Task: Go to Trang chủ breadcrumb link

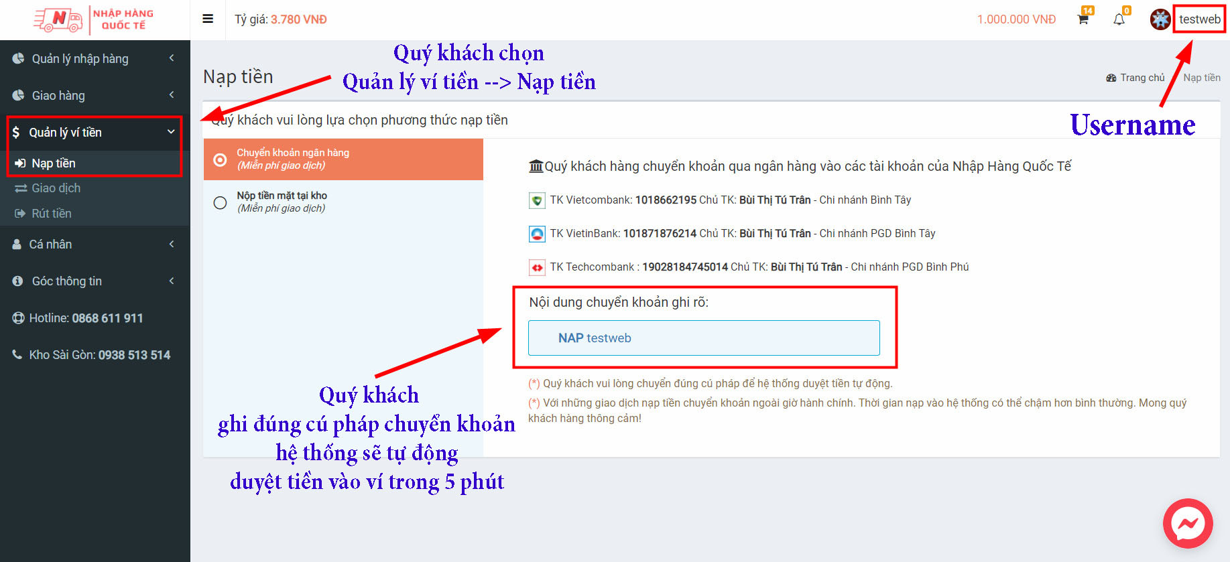Action: (x=1142, y=78)
